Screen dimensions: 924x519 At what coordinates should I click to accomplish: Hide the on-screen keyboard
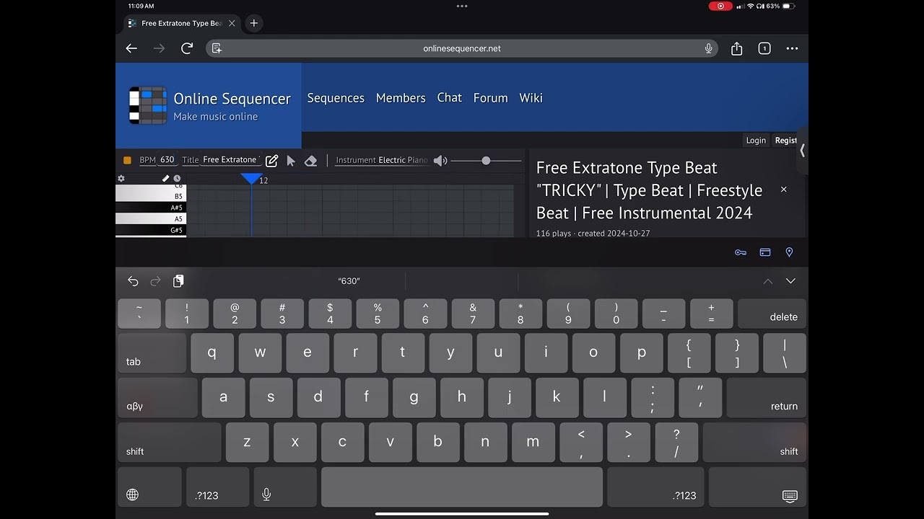pos(757,487)
